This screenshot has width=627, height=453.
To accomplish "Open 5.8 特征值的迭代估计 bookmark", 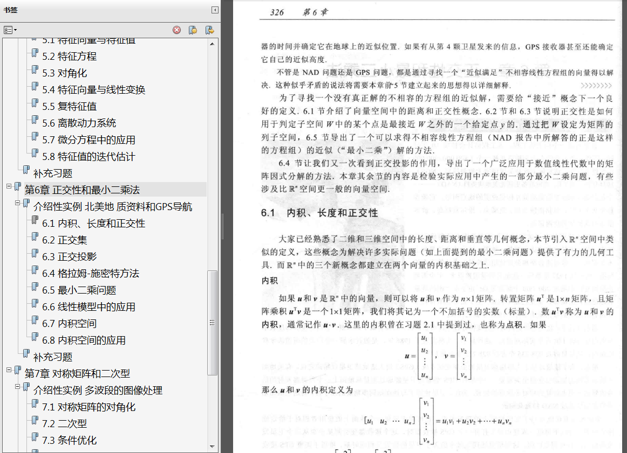I will tap(89, 156).
